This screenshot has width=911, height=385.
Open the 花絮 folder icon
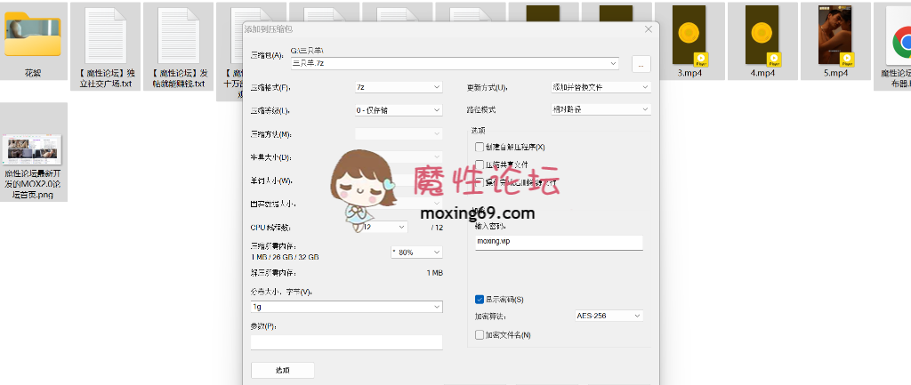point(33,36)
